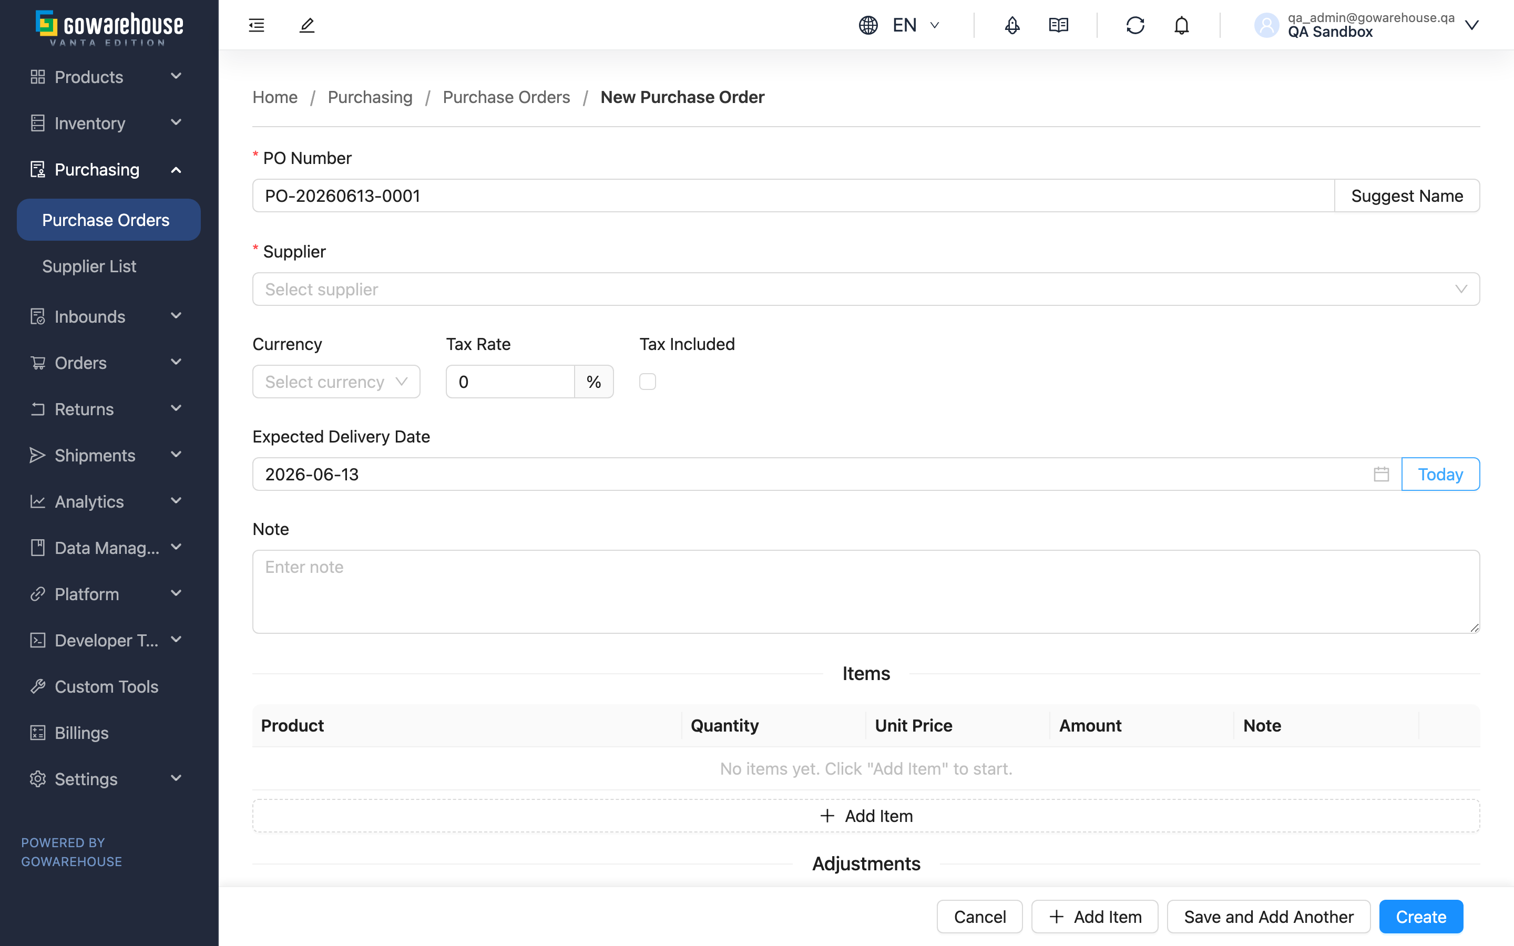Expand the Orders menu chevron
This screenshot has width=1514, height=946.
point(177,362)
